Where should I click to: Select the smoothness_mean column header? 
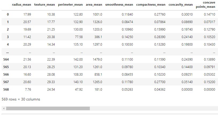[x=119, y=5]
